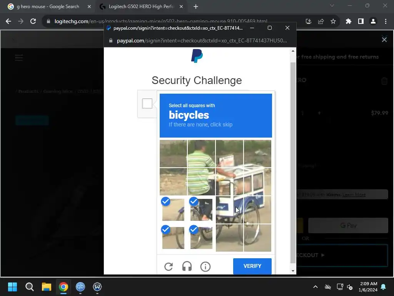Click the PayPal logo

click(197, 56)
